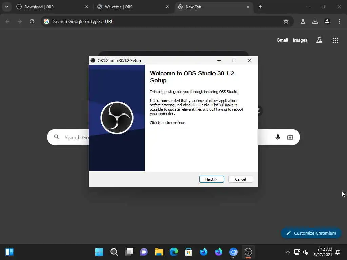Bookmark this tab with the star icon
Viewport: 347px width, 260px height.
(286, 21)
